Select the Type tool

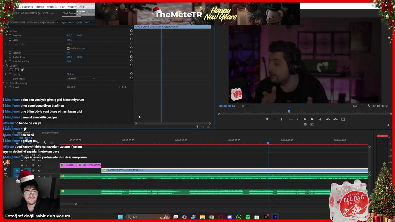click(5, 175)
